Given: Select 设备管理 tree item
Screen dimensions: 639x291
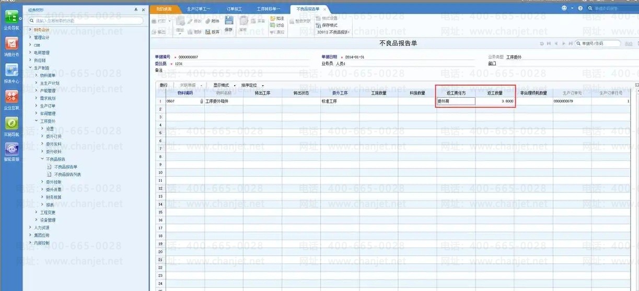Looking at the screenshot, I should (48, 220).
